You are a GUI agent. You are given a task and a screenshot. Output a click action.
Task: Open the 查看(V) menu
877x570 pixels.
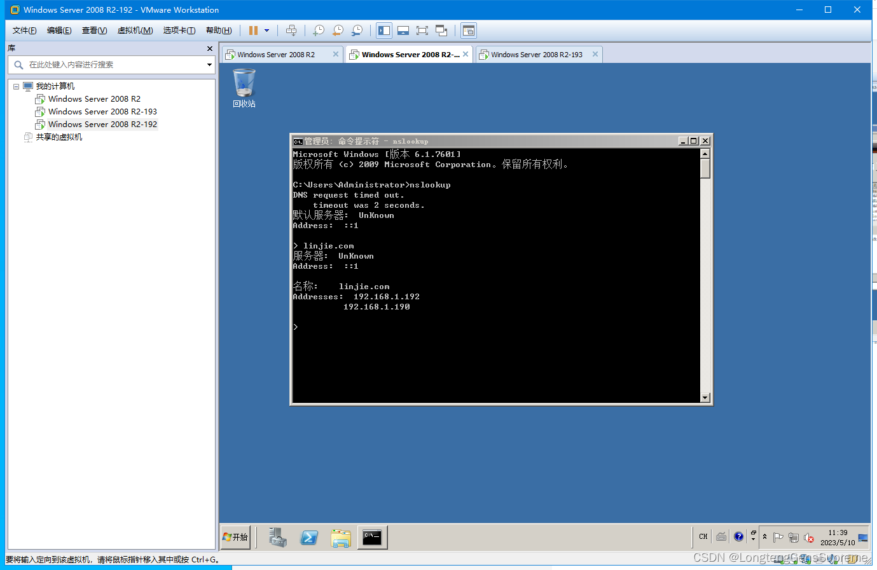tap(94, 31)
